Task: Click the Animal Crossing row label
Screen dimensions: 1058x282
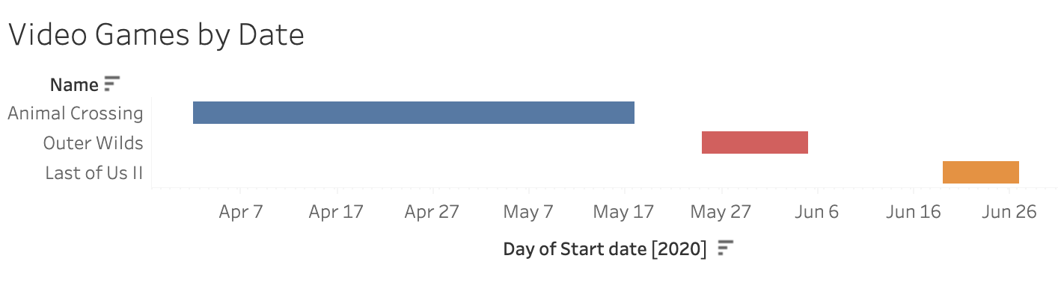Action: (x=76, y=113)
